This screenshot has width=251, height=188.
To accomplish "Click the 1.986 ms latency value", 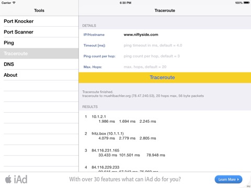I will coord(107,121).
